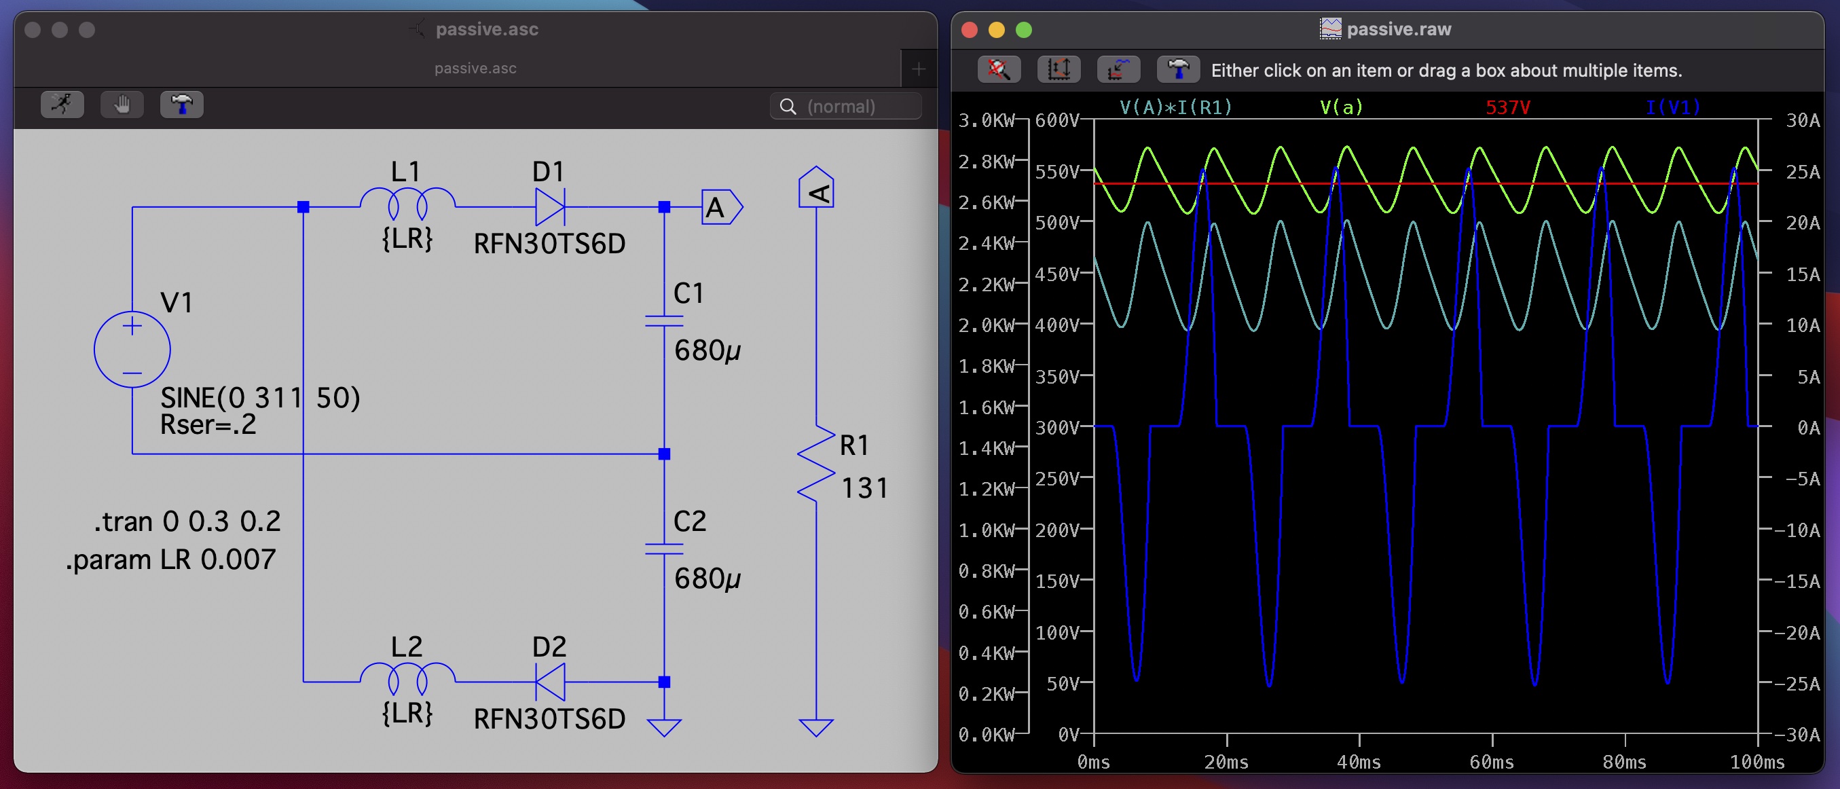Viewport: 1840px width, 789px height.
Task: Click the green V(a) trace label
Action: [1341, 107]
